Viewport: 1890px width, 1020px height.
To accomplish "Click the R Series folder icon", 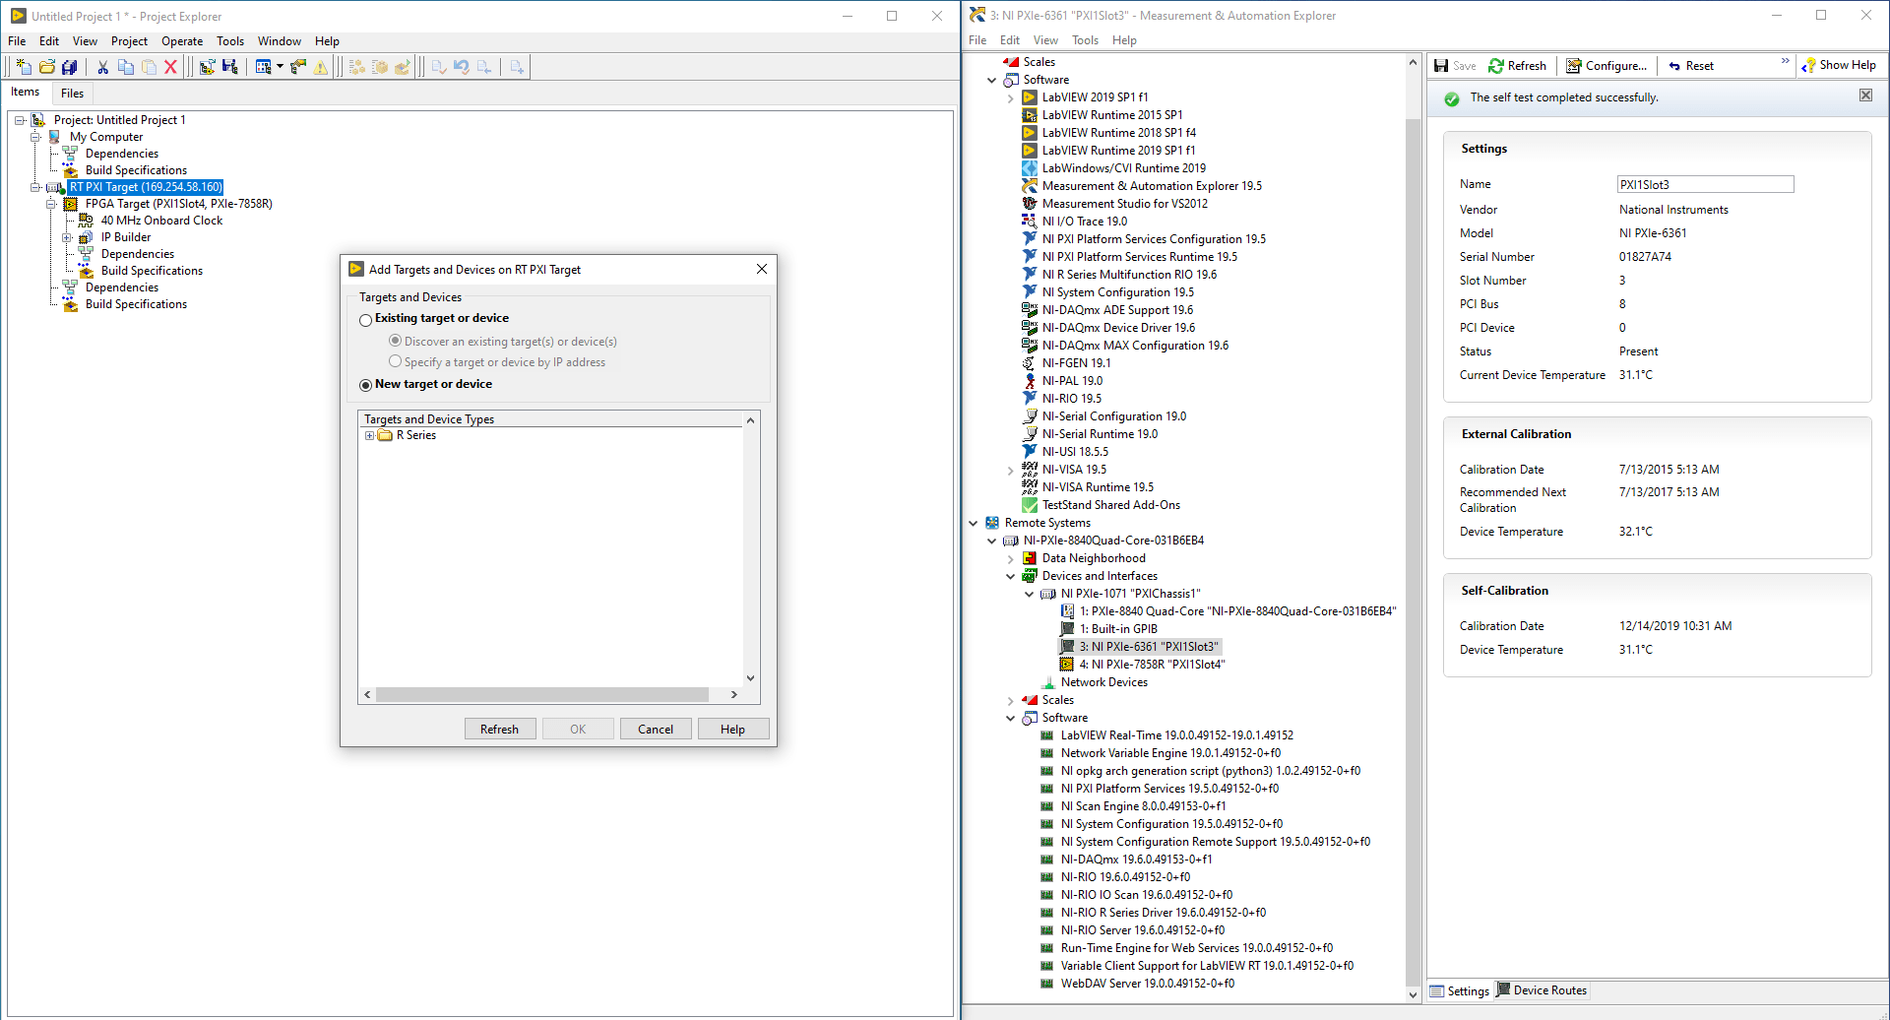I will tap(386, 435).
